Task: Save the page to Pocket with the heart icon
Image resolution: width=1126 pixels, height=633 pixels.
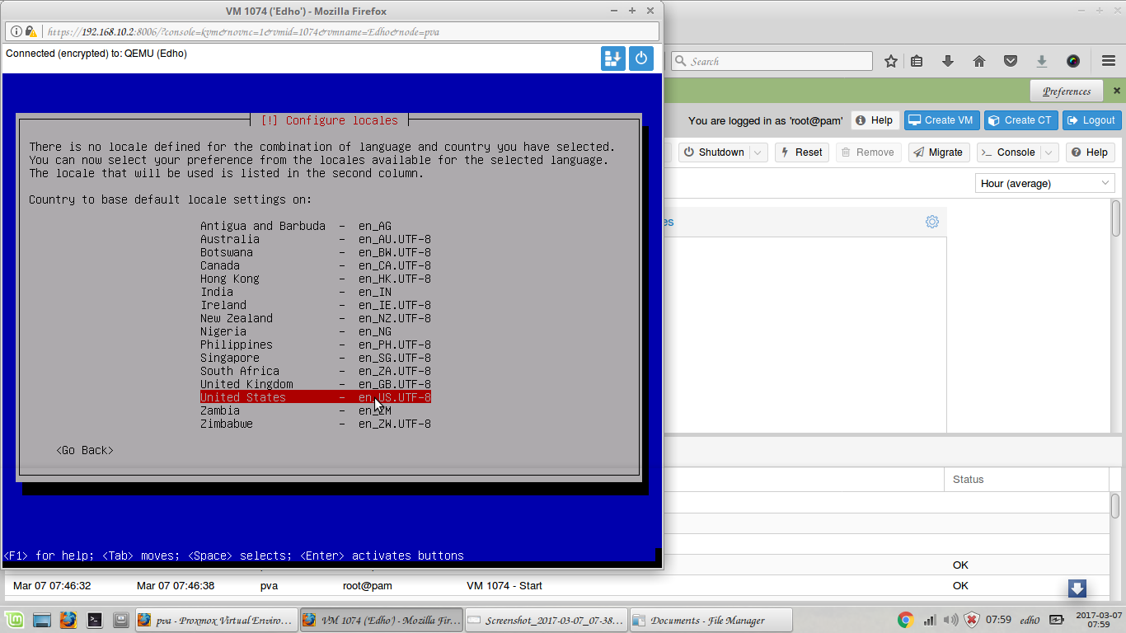Action: tap(1010, 61)
